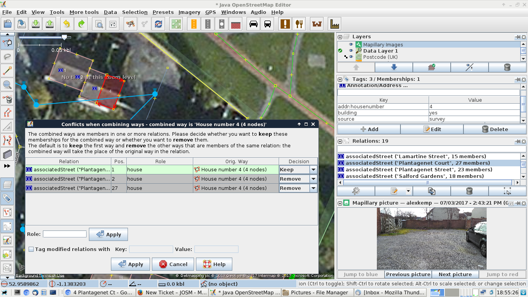Open the Keep decision dropdown in first row
The height and width of the screenshot is (297, 528).
click(313, 170)
